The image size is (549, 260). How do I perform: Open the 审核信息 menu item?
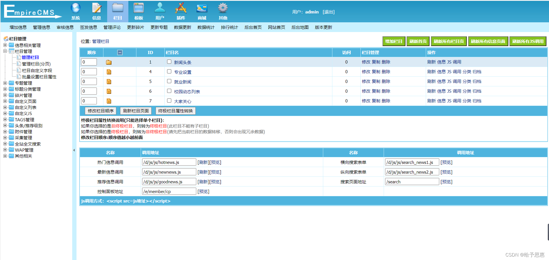pyautogui.click(x=65, y=27)
